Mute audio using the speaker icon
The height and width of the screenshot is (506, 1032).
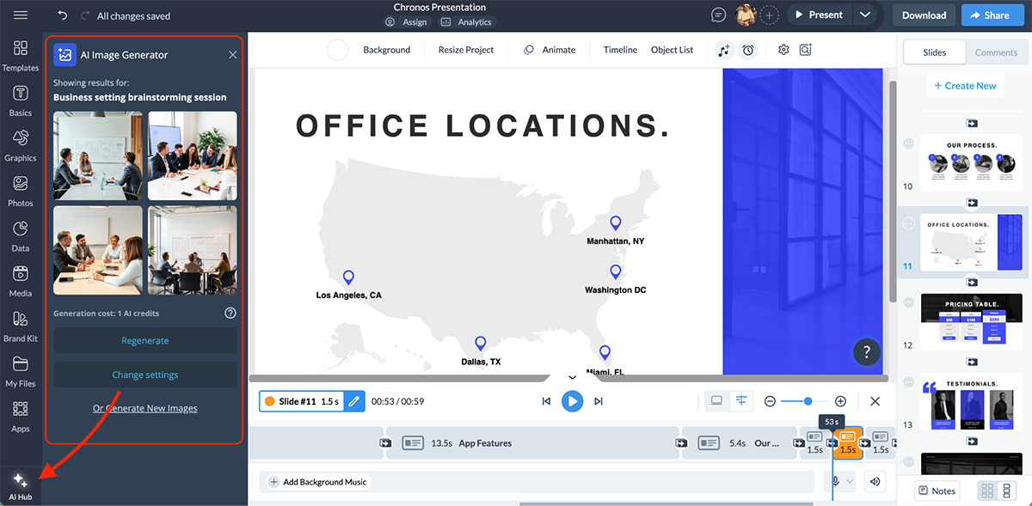(x=875, y=481)
